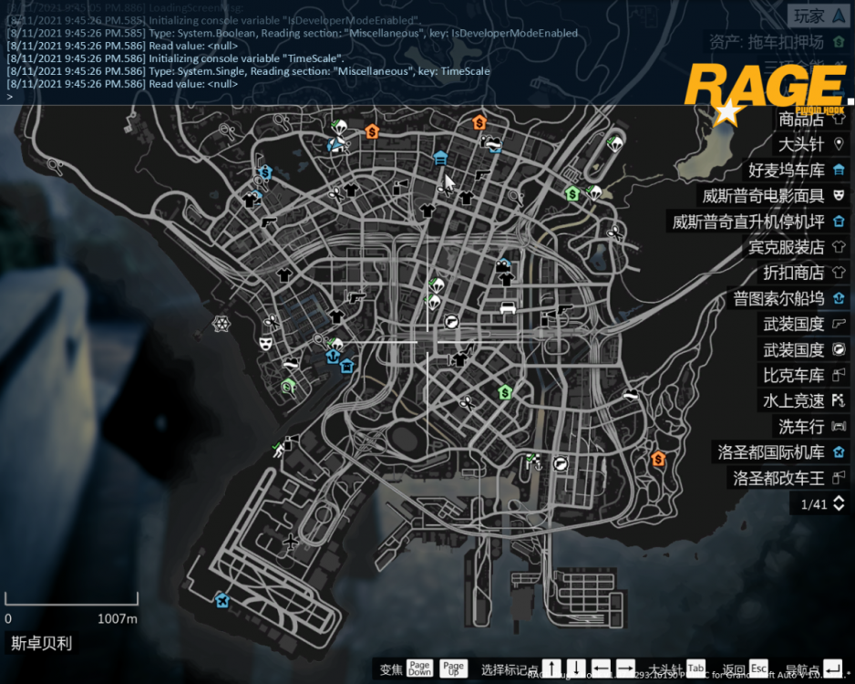Select the mask icon beside 威斯普奇电影面具

click(839, 195)
